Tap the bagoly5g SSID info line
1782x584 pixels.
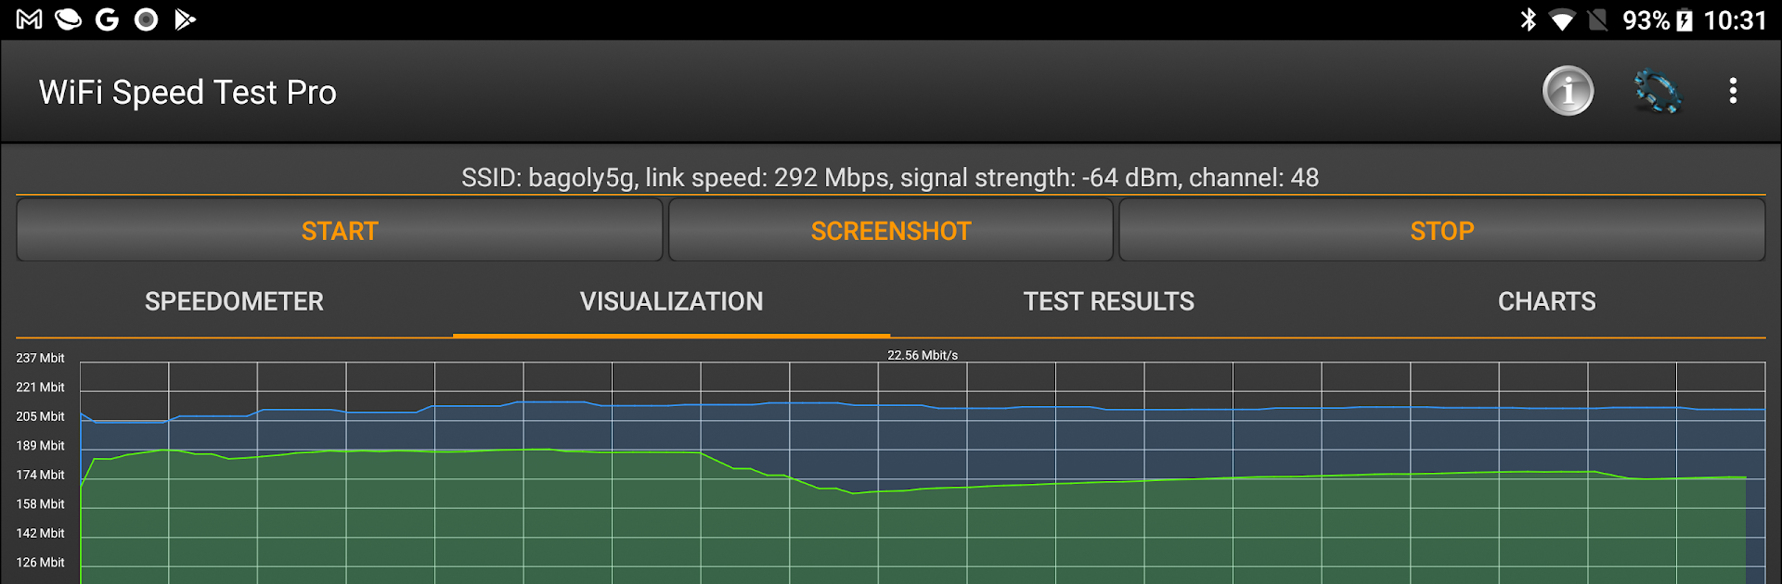[890, 177]
